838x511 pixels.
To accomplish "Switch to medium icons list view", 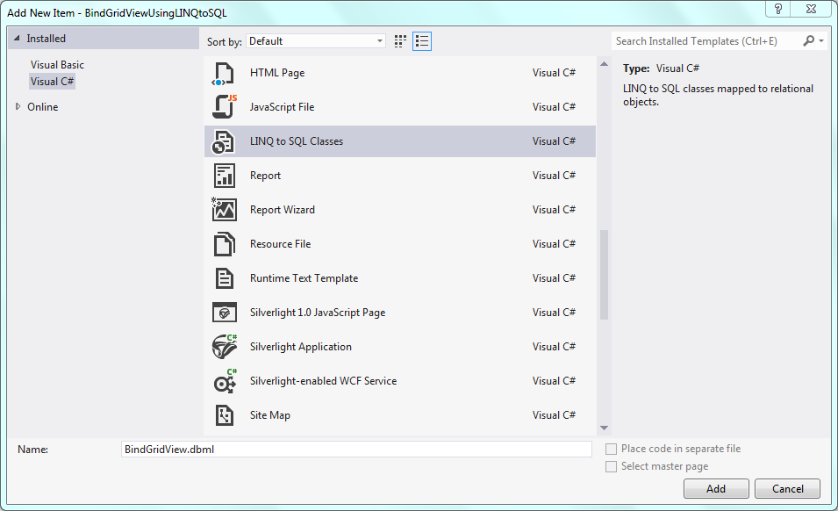I will pos(422,41).
